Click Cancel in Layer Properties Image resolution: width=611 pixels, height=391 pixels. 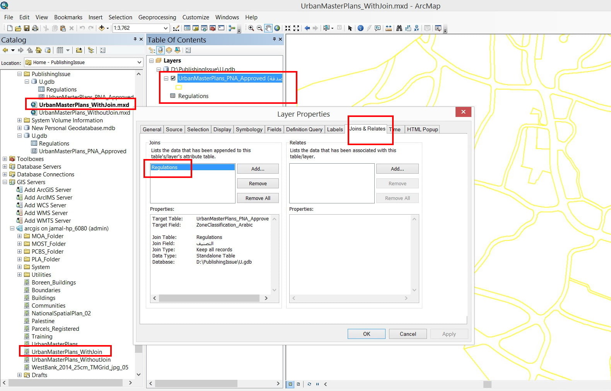coord(408,334)
